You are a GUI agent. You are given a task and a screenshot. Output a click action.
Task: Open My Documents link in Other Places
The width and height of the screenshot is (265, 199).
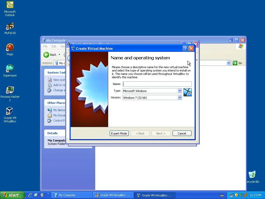59,115
